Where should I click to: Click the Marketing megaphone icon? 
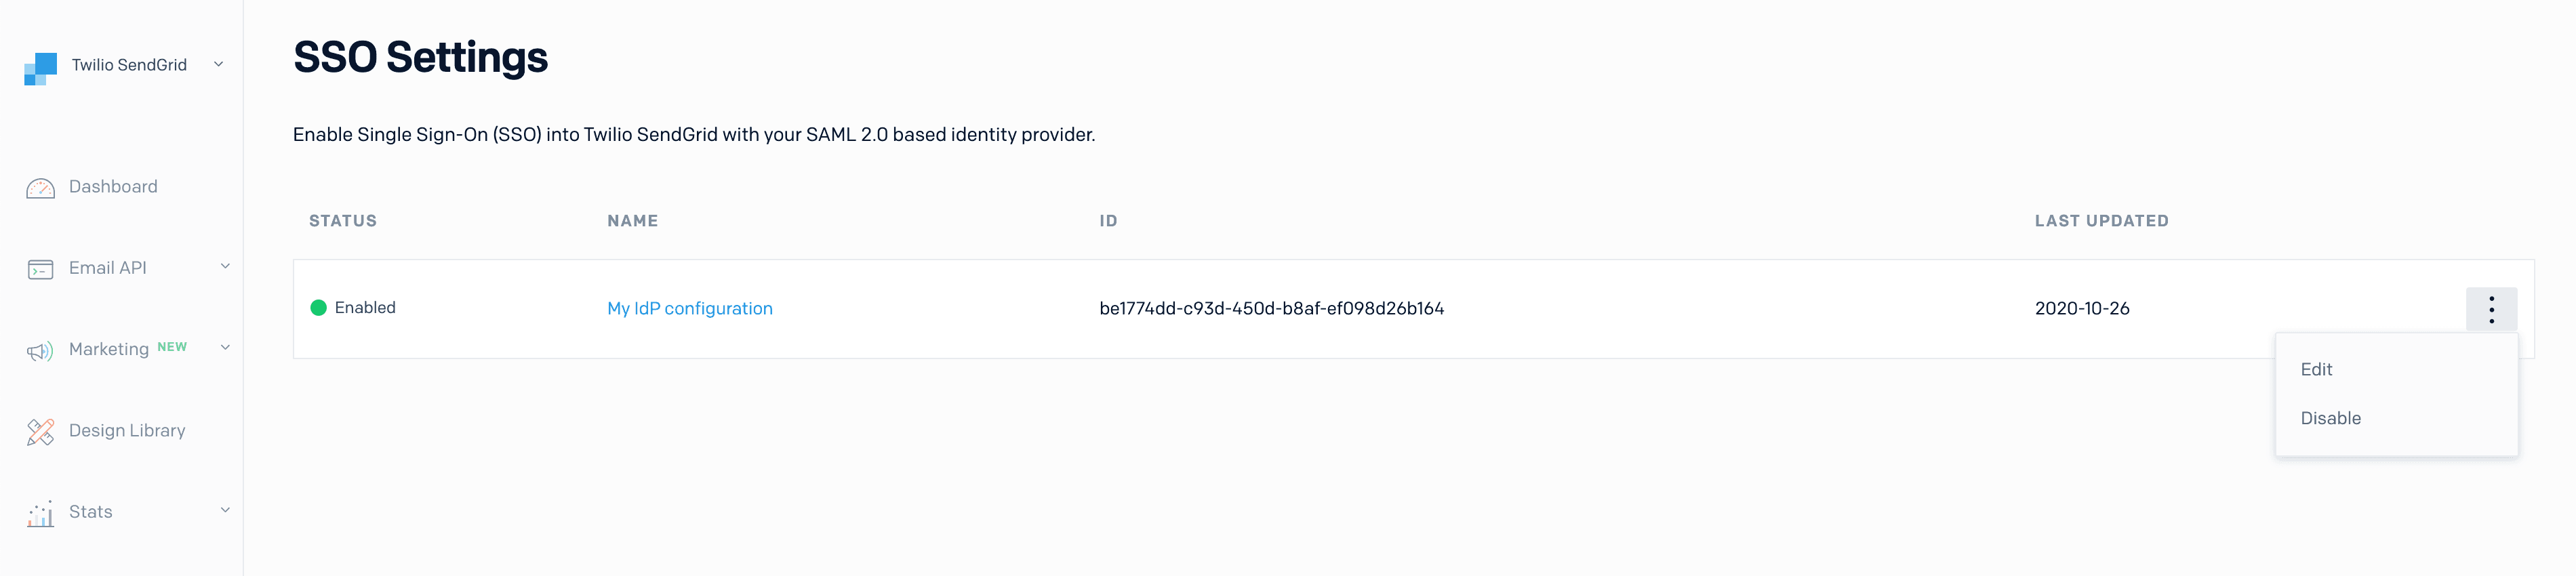(x=39, y=350)
